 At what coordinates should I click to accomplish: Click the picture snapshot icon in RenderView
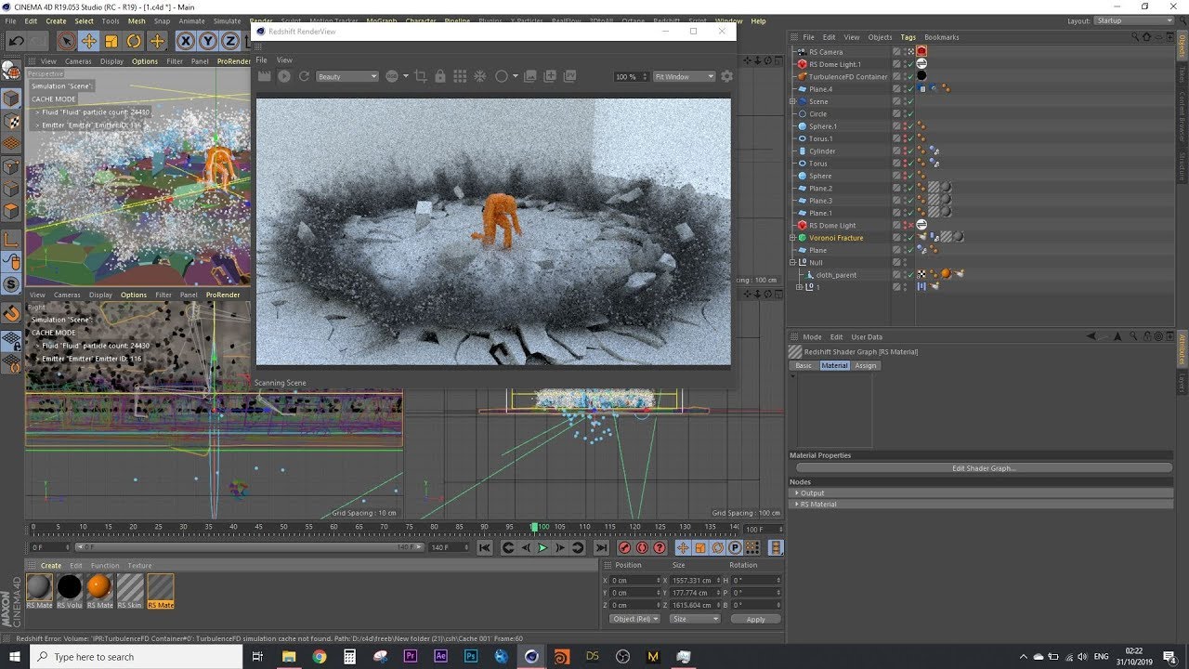click(530, 76)
